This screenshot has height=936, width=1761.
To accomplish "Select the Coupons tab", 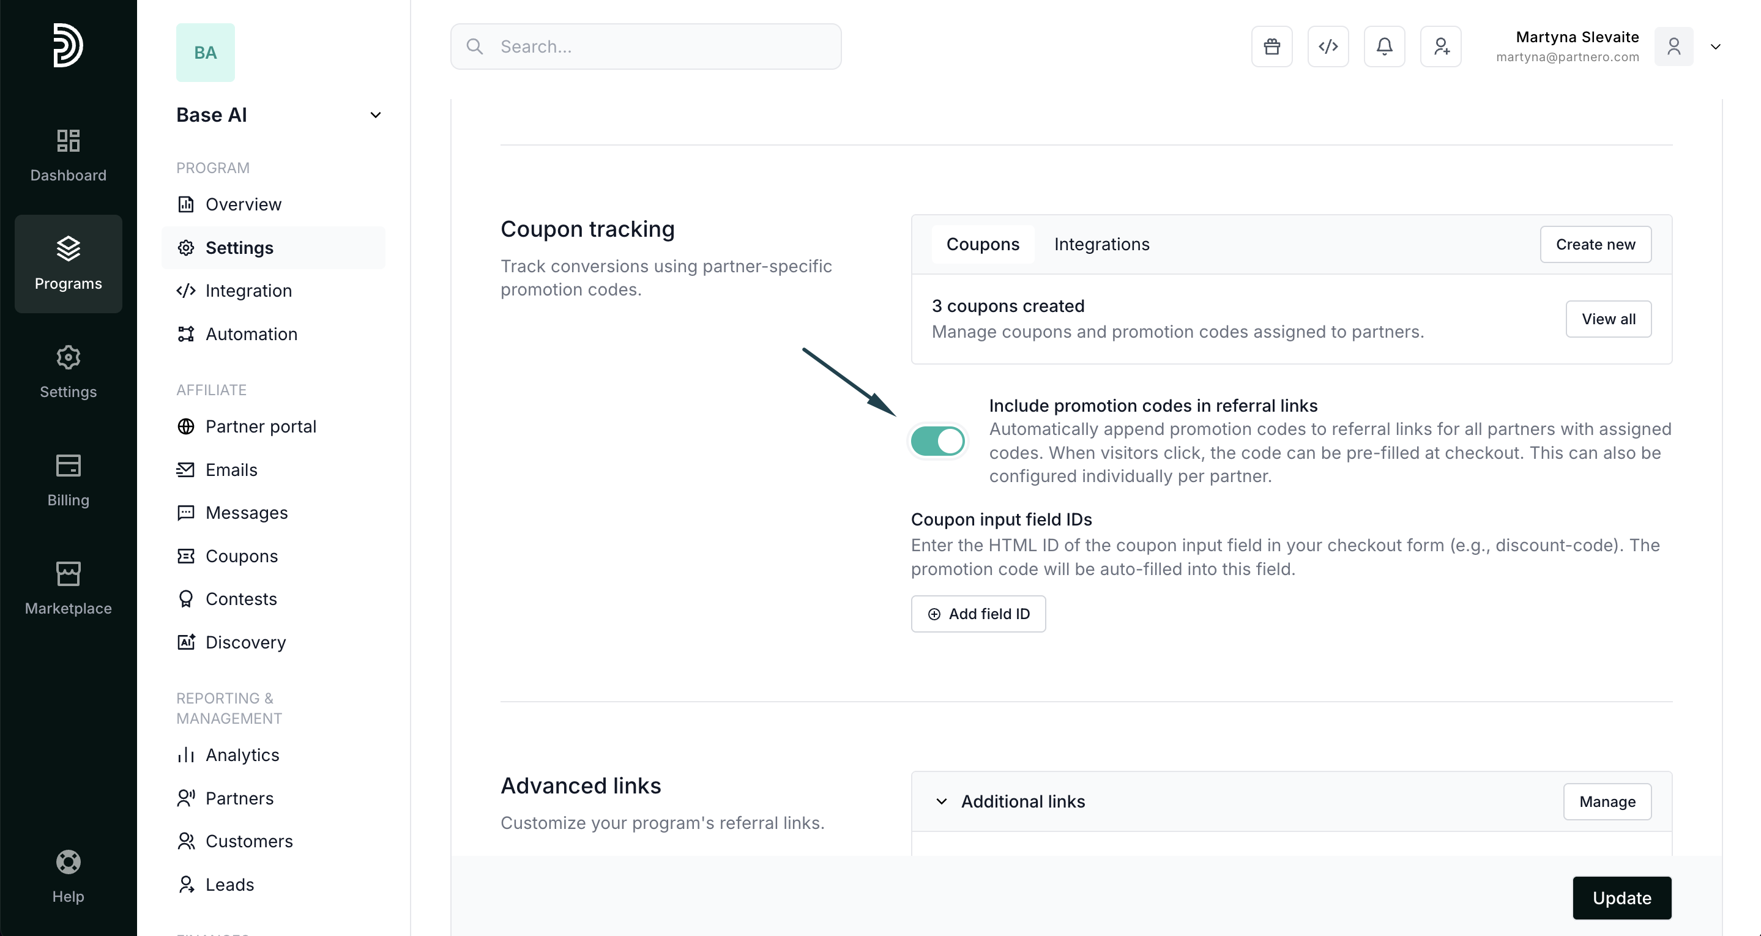I will point(982,244).
